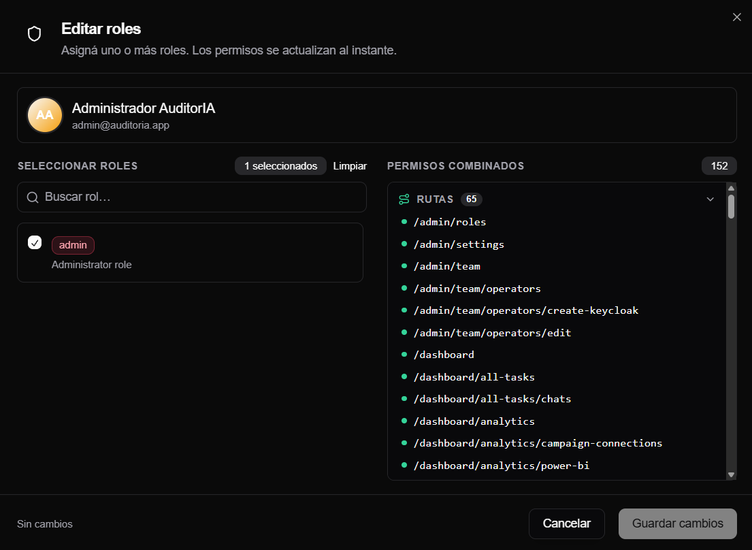Click the PERMISOS COMBINADOS heading

click(455, 166)
